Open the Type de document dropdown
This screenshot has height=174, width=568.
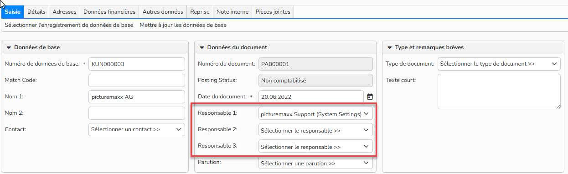[x=499, y=64]
